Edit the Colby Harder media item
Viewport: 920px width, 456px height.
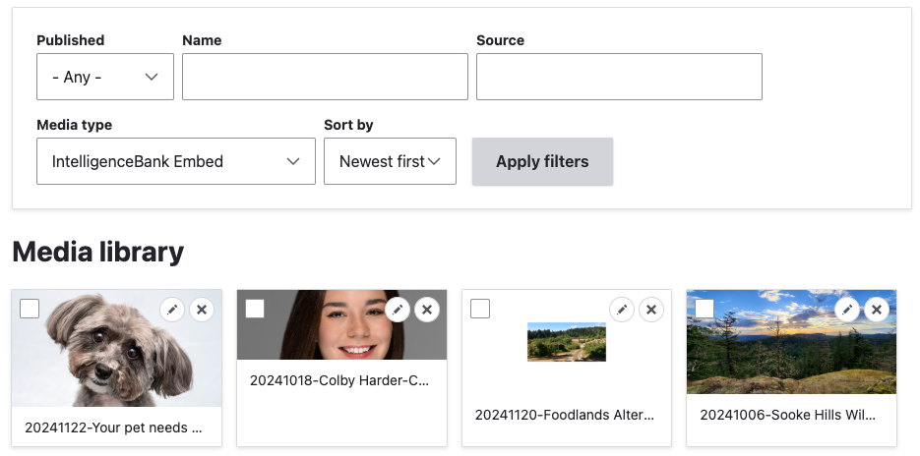coord(398,310)
